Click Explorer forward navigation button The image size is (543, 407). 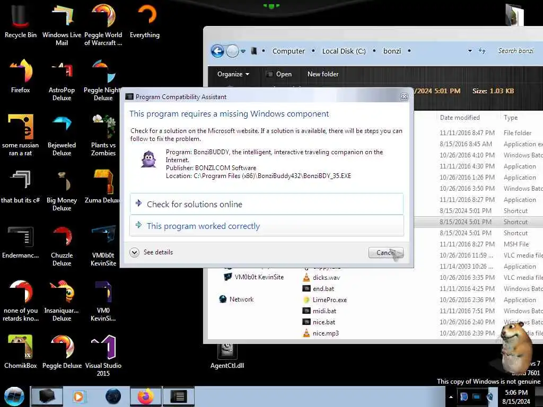[x=232, y=51]
